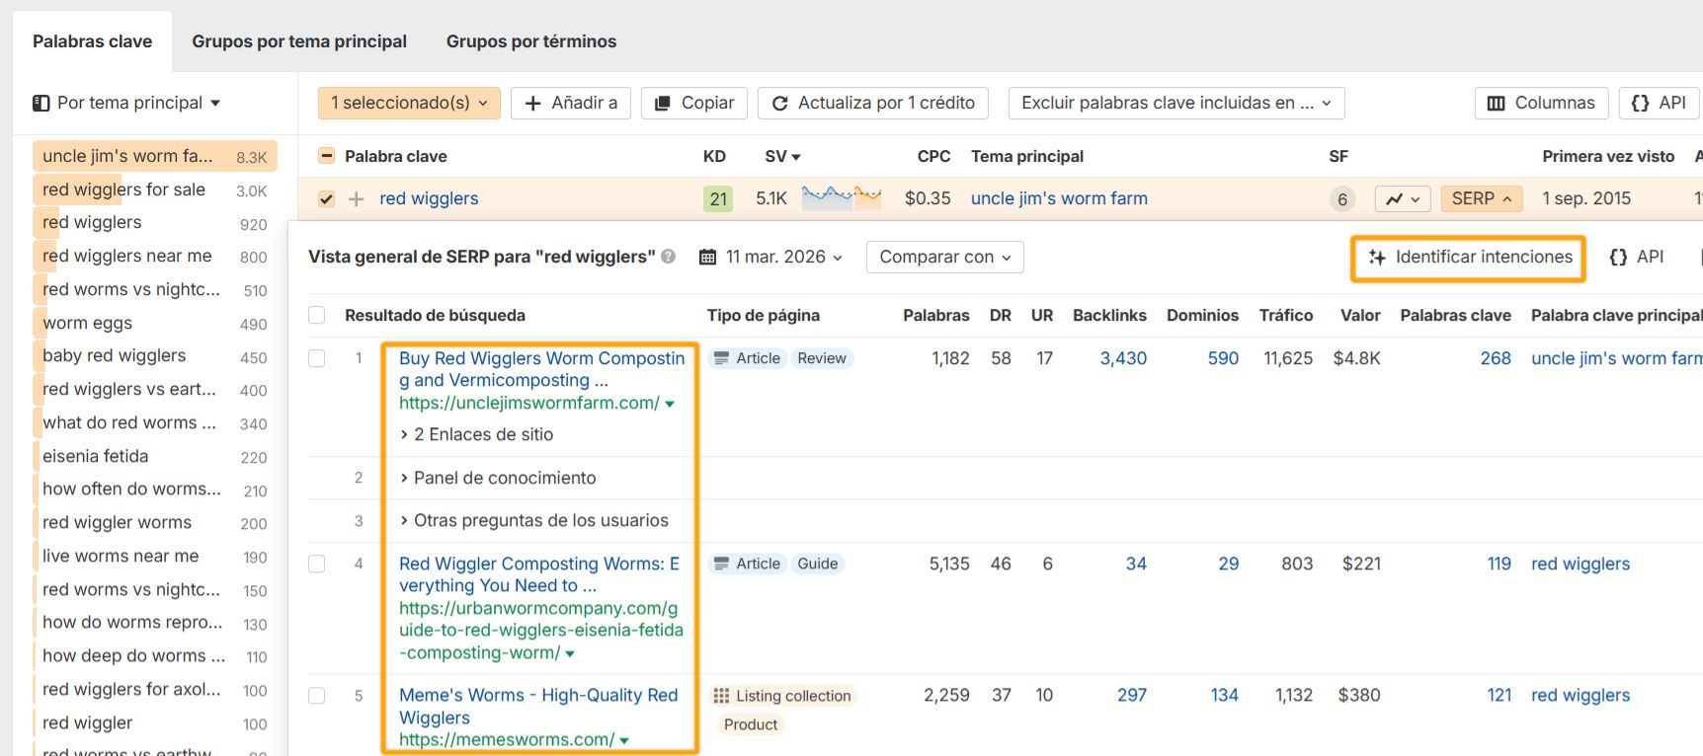The width and height of the screenshot is (1703, 756).
Task: Click the Copiar button
Action: click(x=694, y=103)
